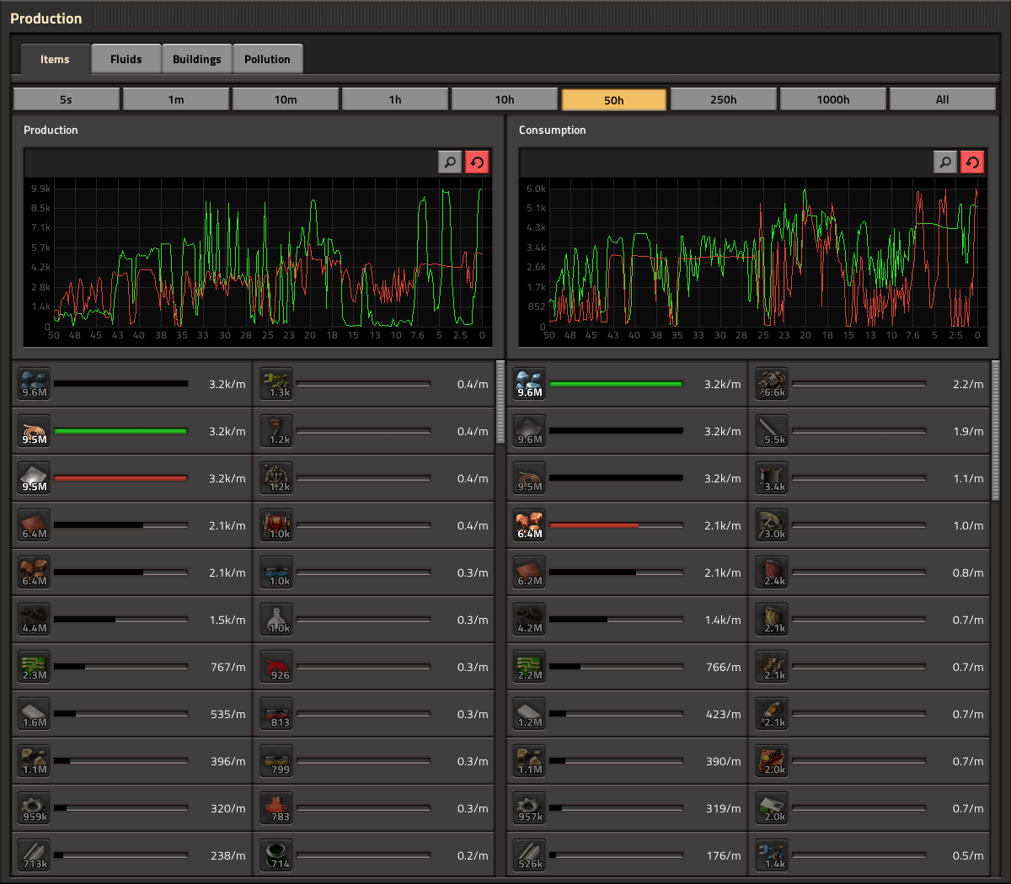Switch to the Fluids tab

(126, 59)
